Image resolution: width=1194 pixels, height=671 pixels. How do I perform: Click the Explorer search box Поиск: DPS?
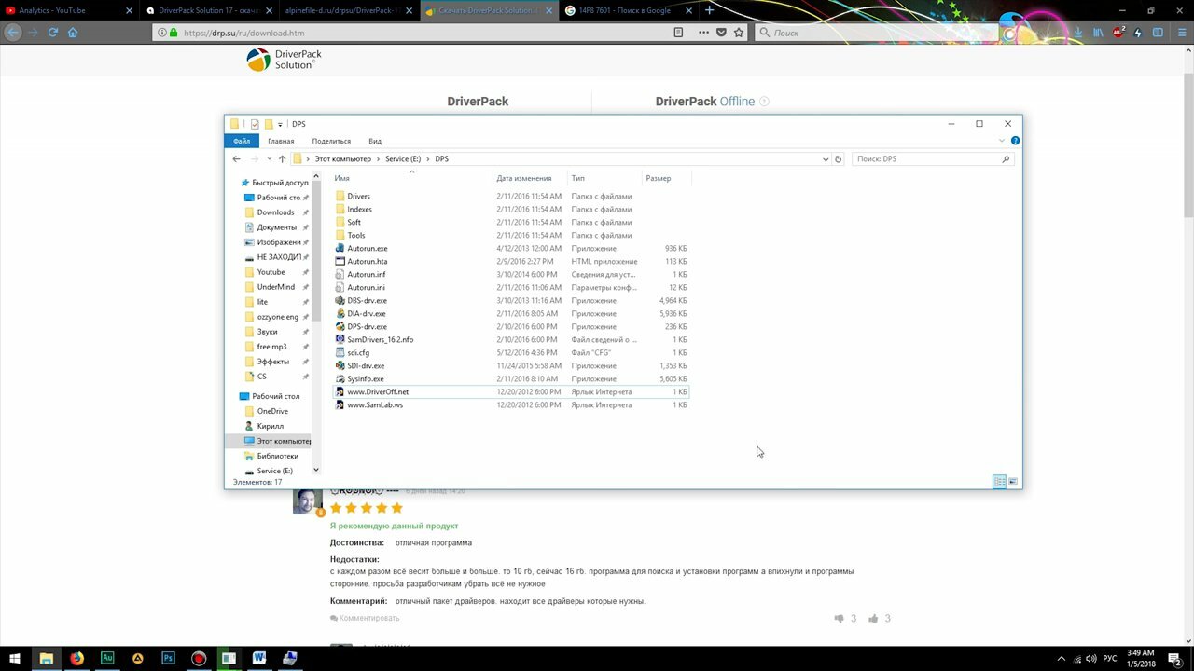(932, 159)
